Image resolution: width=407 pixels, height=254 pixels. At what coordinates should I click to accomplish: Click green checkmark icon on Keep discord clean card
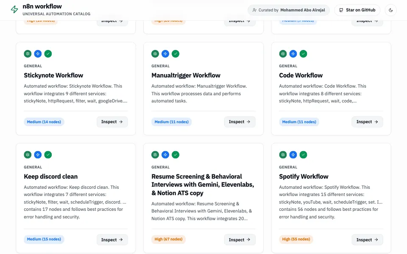[x=48, y=155]
